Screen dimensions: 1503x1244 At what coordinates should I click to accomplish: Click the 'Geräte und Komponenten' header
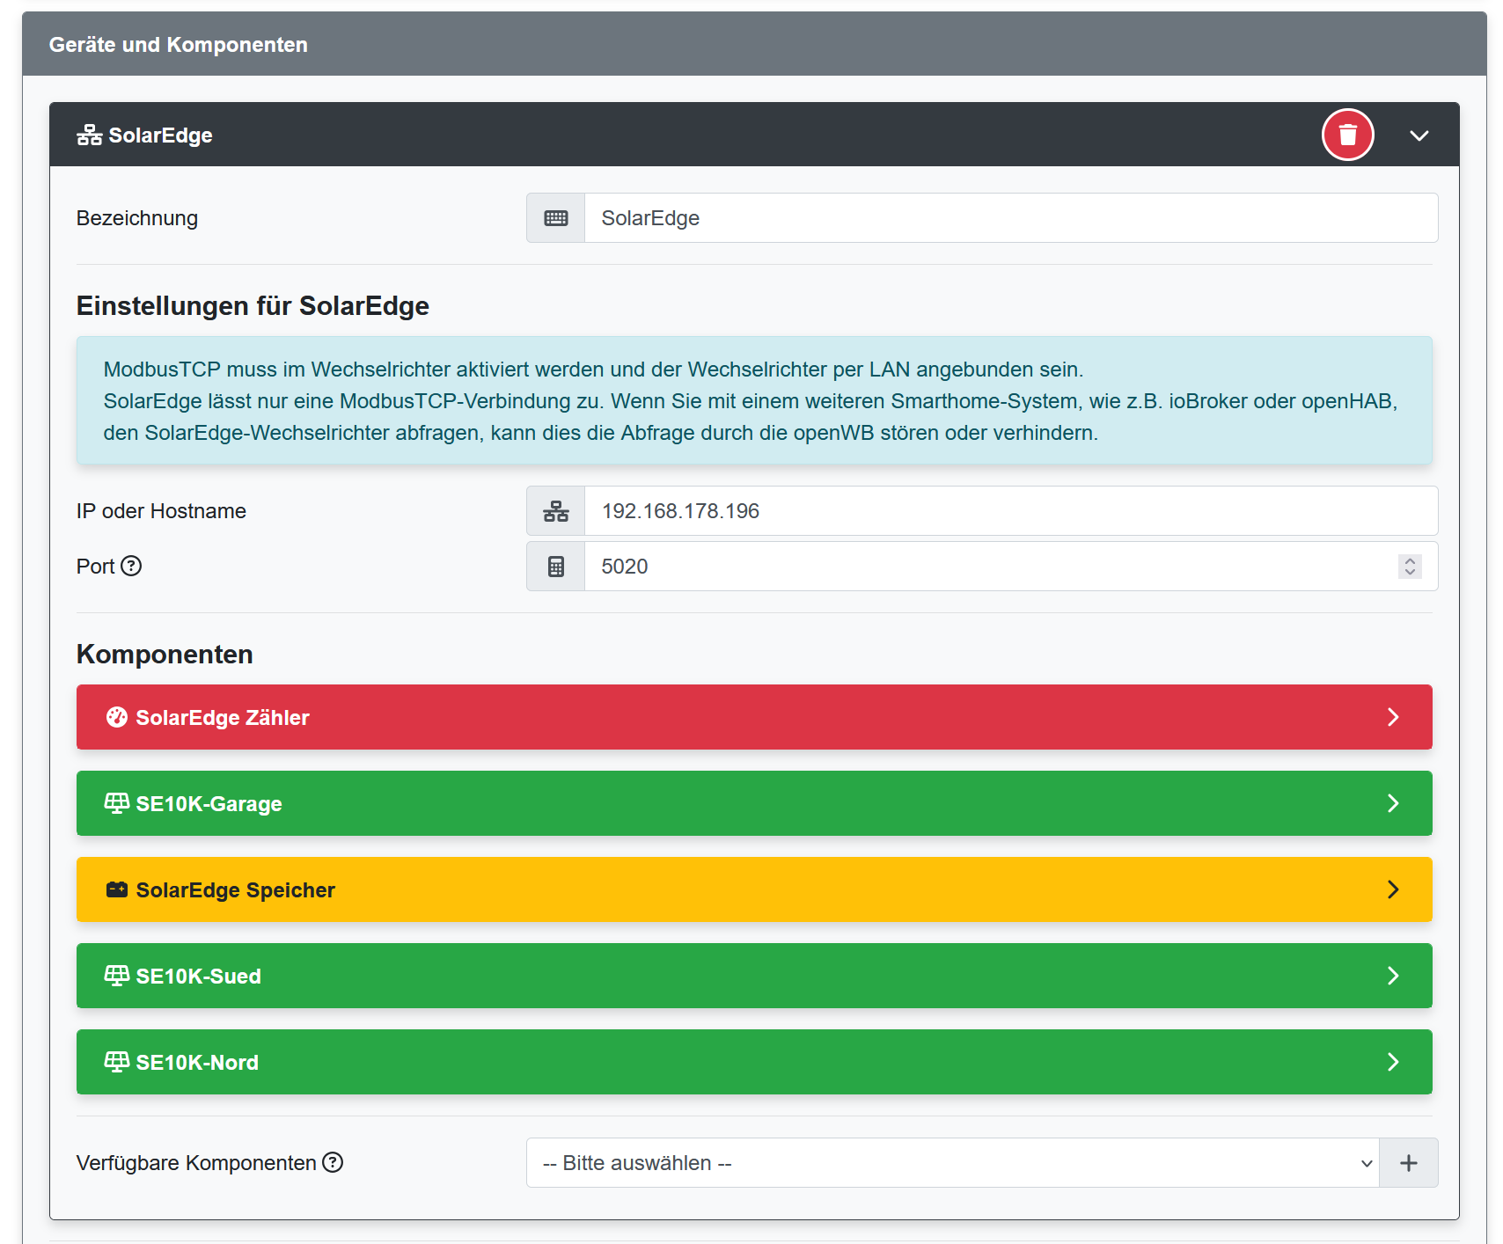pos(754,44)
